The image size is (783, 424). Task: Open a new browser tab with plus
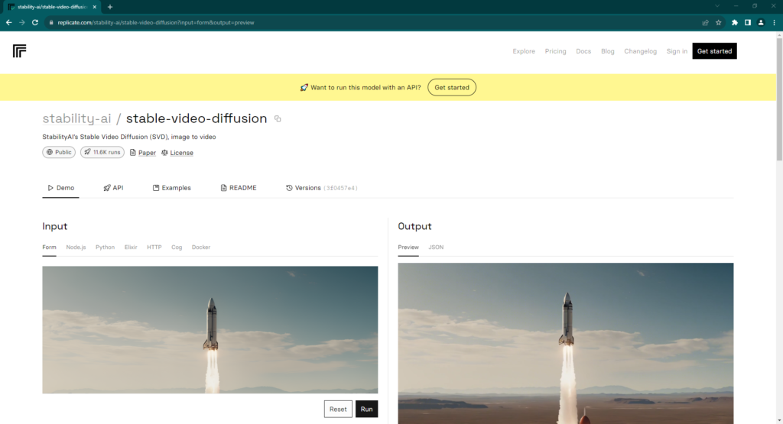(x=110, y=7)
